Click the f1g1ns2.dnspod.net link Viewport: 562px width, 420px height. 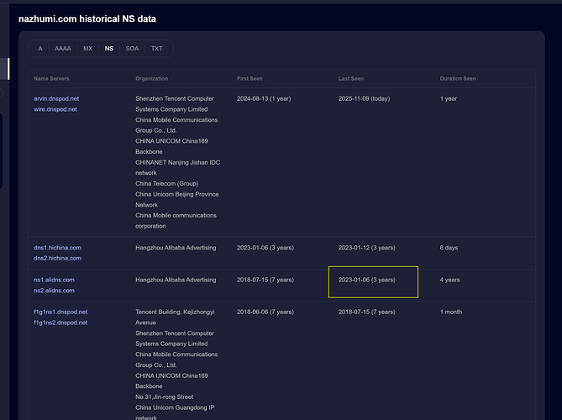coord(60,323)
